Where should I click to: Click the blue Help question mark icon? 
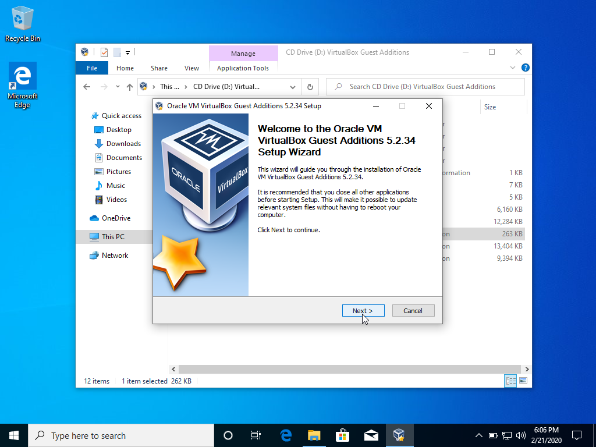point(526,68)
